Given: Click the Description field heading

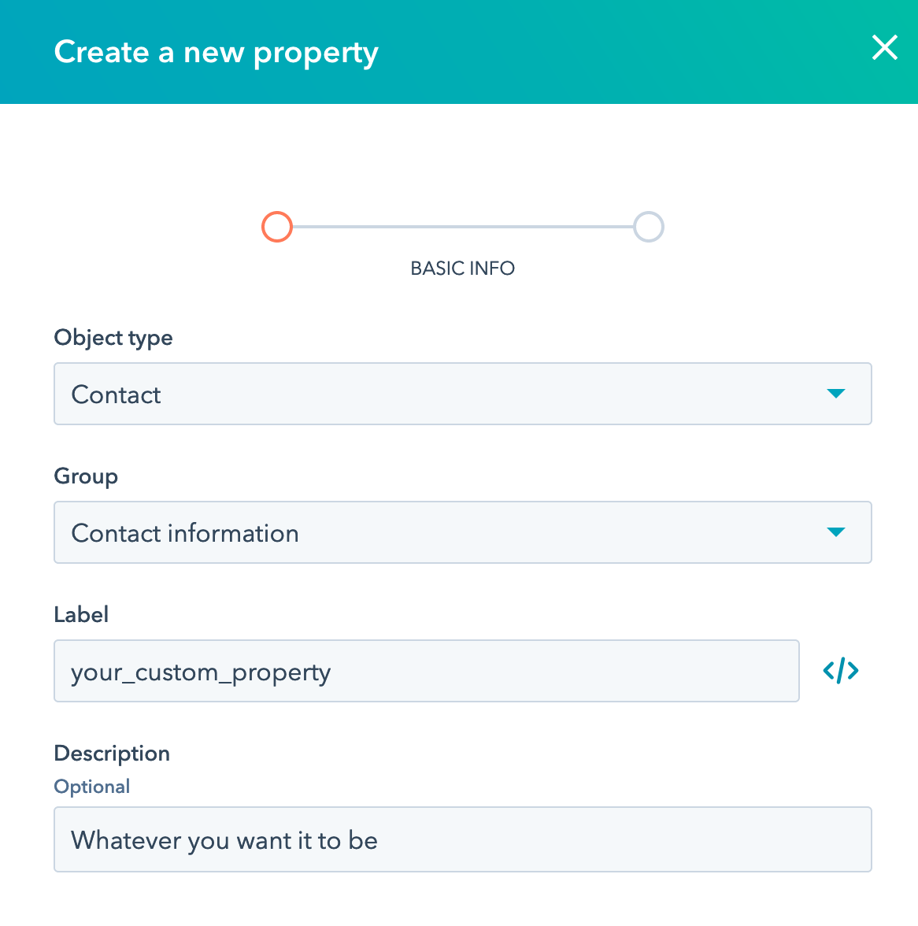Looking at the screenshot, I should [x=112, y=754].
